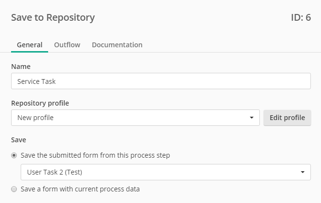Click the Edit profile button
Viewport: 321px width, 203px height.
[x=287, y=118]
